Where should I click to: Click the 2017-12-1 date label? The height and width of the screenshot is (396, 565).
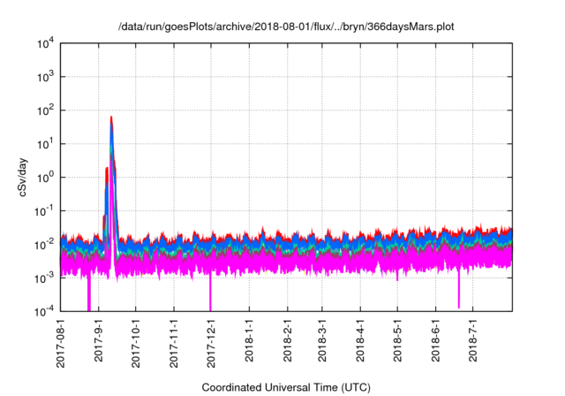click(211, 343)
